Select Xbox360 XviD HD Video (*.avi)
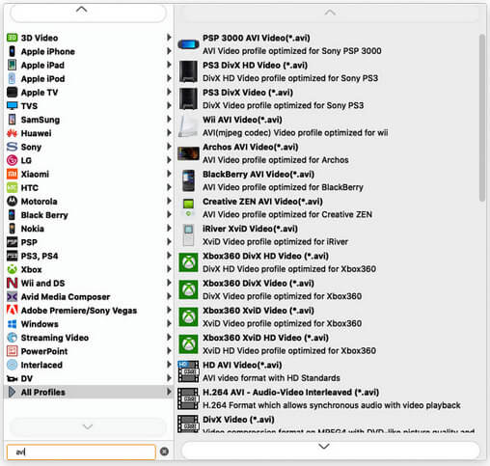 pos(327,344)
